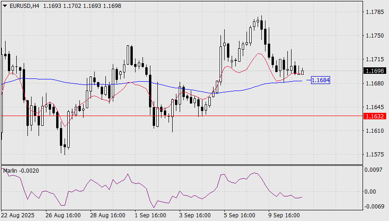Click the 26 Aug 16:00 time label
389x221 pixels.
pos(63,215)
